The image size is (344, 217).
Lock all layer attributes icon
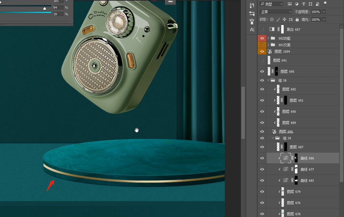click(297, 19)
